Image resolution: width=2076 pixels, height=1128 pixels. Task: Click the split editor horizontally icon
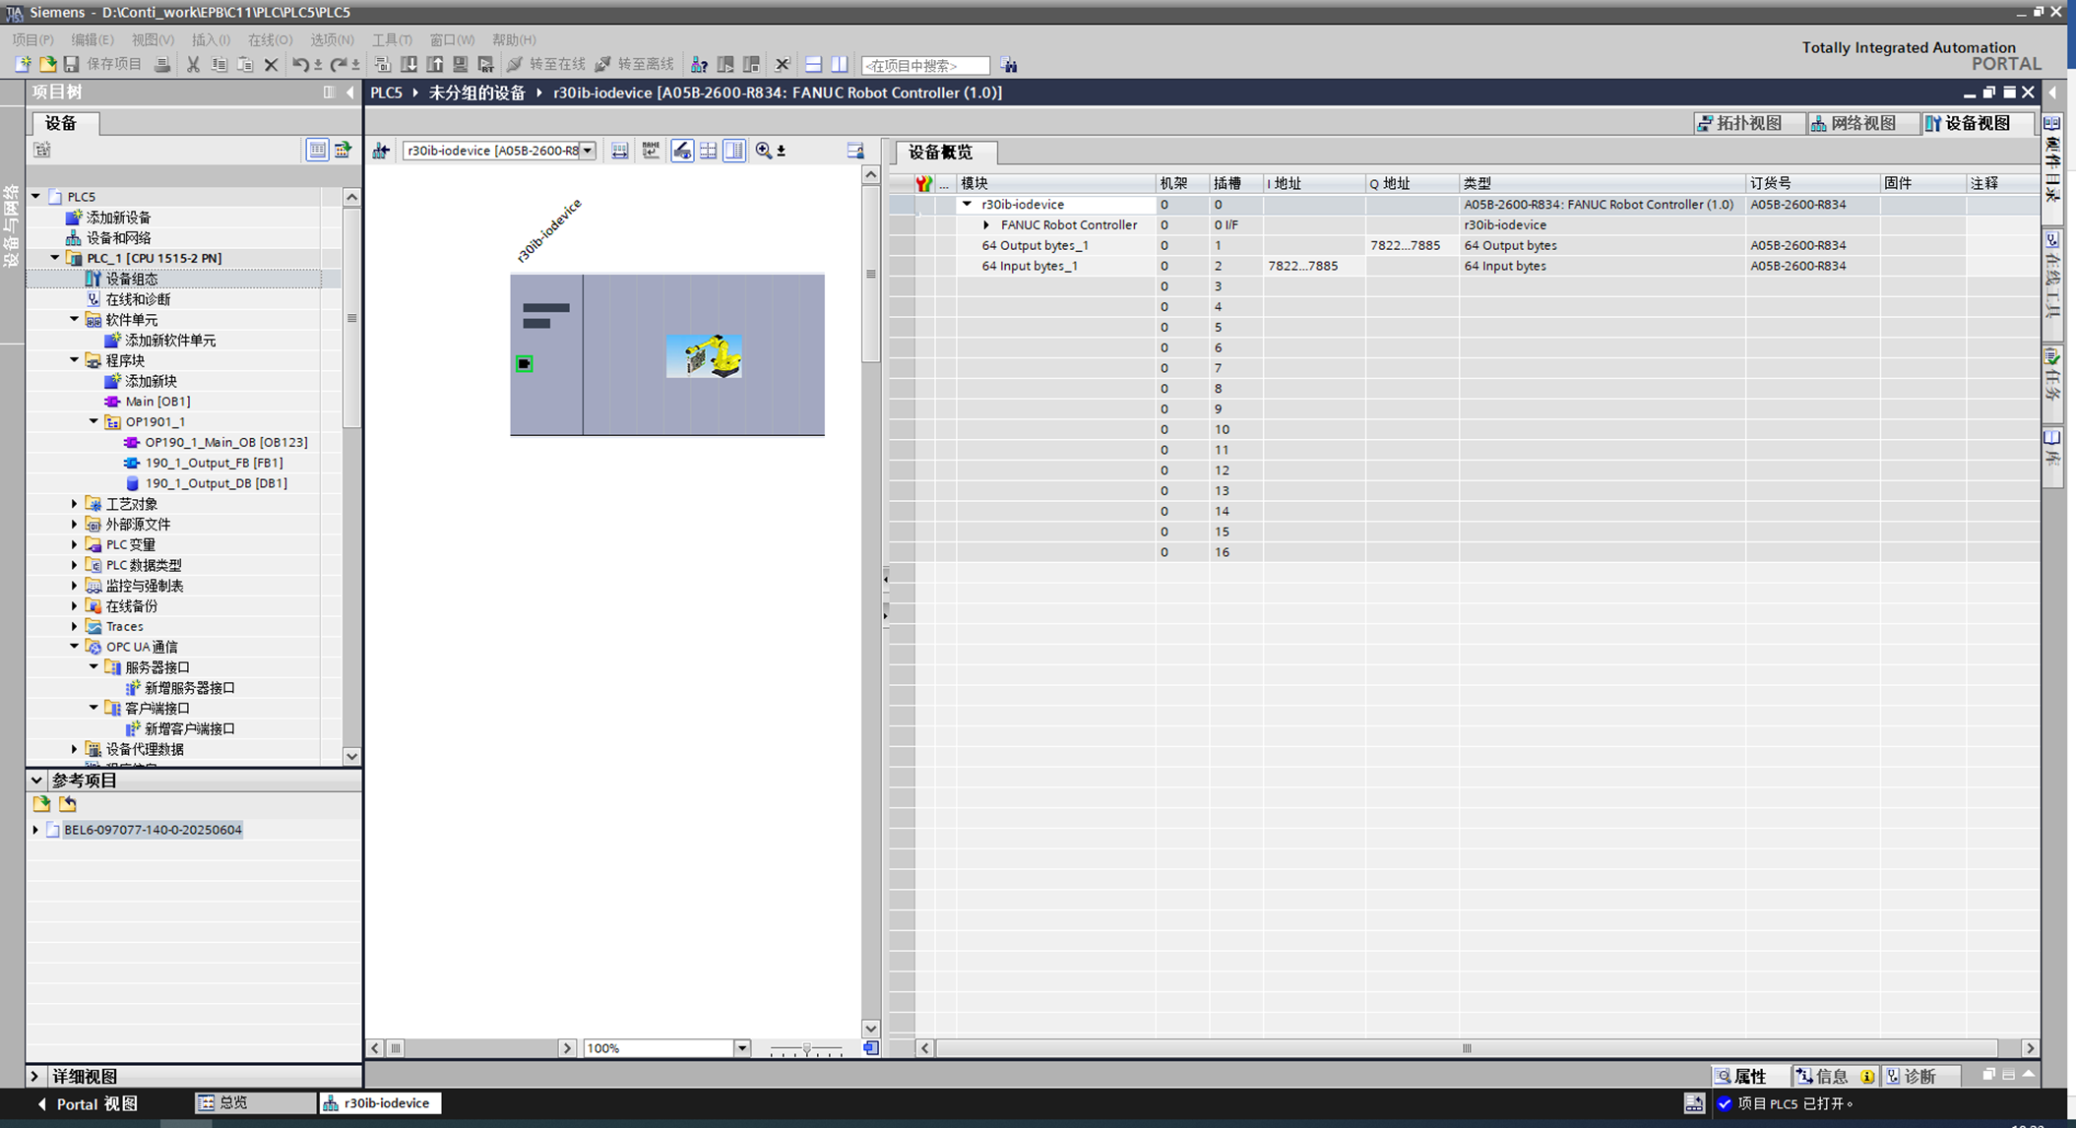(813, 65)
